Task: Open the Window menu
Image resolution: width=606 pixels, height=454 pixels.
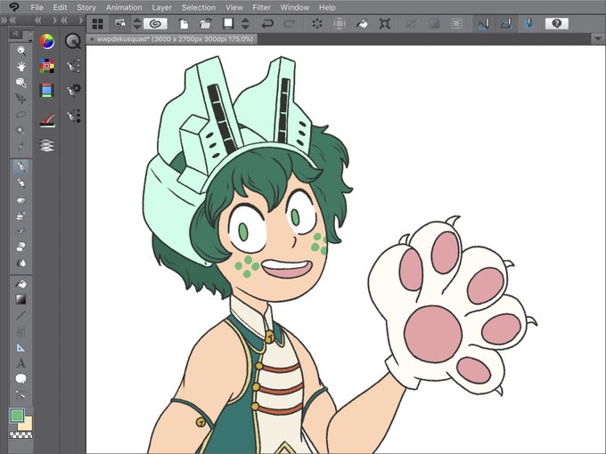Action: pyautogui.click(x=295, y=7)
